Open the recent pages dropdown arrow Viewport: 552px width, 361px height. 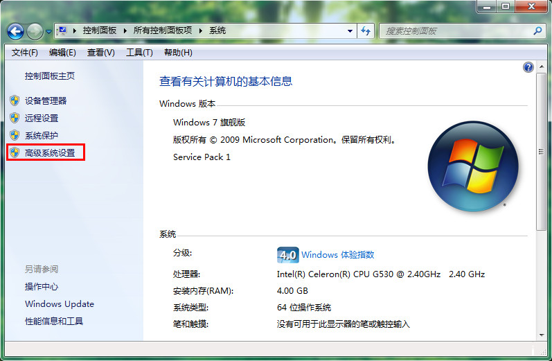pyautogui.click(x=48, y=32)
